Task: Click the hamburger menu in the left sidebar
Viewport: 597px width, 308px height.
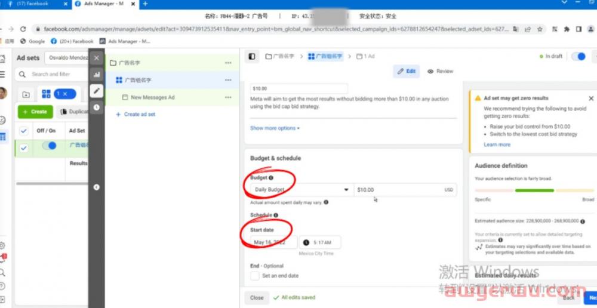Action: tap(2, 74)
